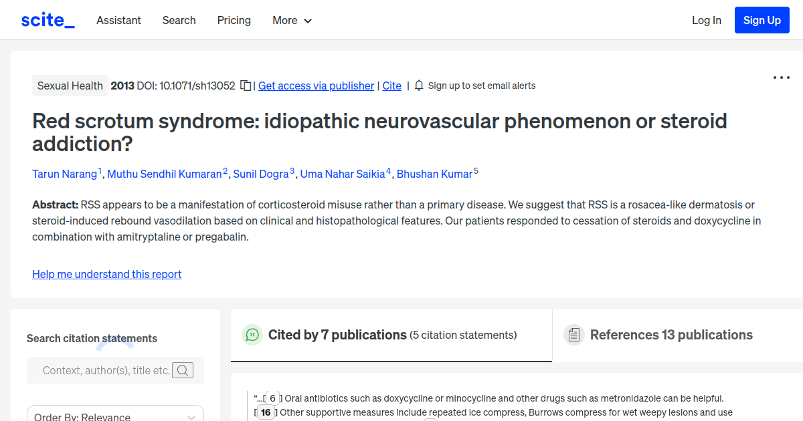This screenshot has height=421, width=803.
Task: Click Help me understand this report
Action: [106, 274]
